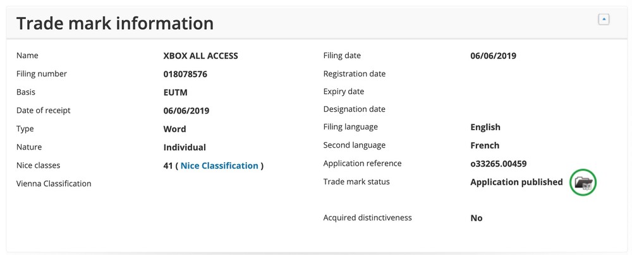Click application reference o33265.00459
Image resolution: width=632 pixels, height=255 pixels.
(x=499, y=164)
